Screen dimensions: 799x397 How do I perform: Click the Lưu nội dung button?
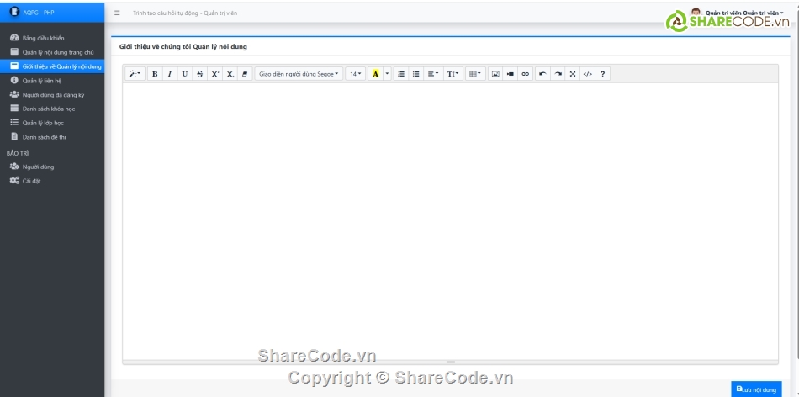tap(756, 389)
